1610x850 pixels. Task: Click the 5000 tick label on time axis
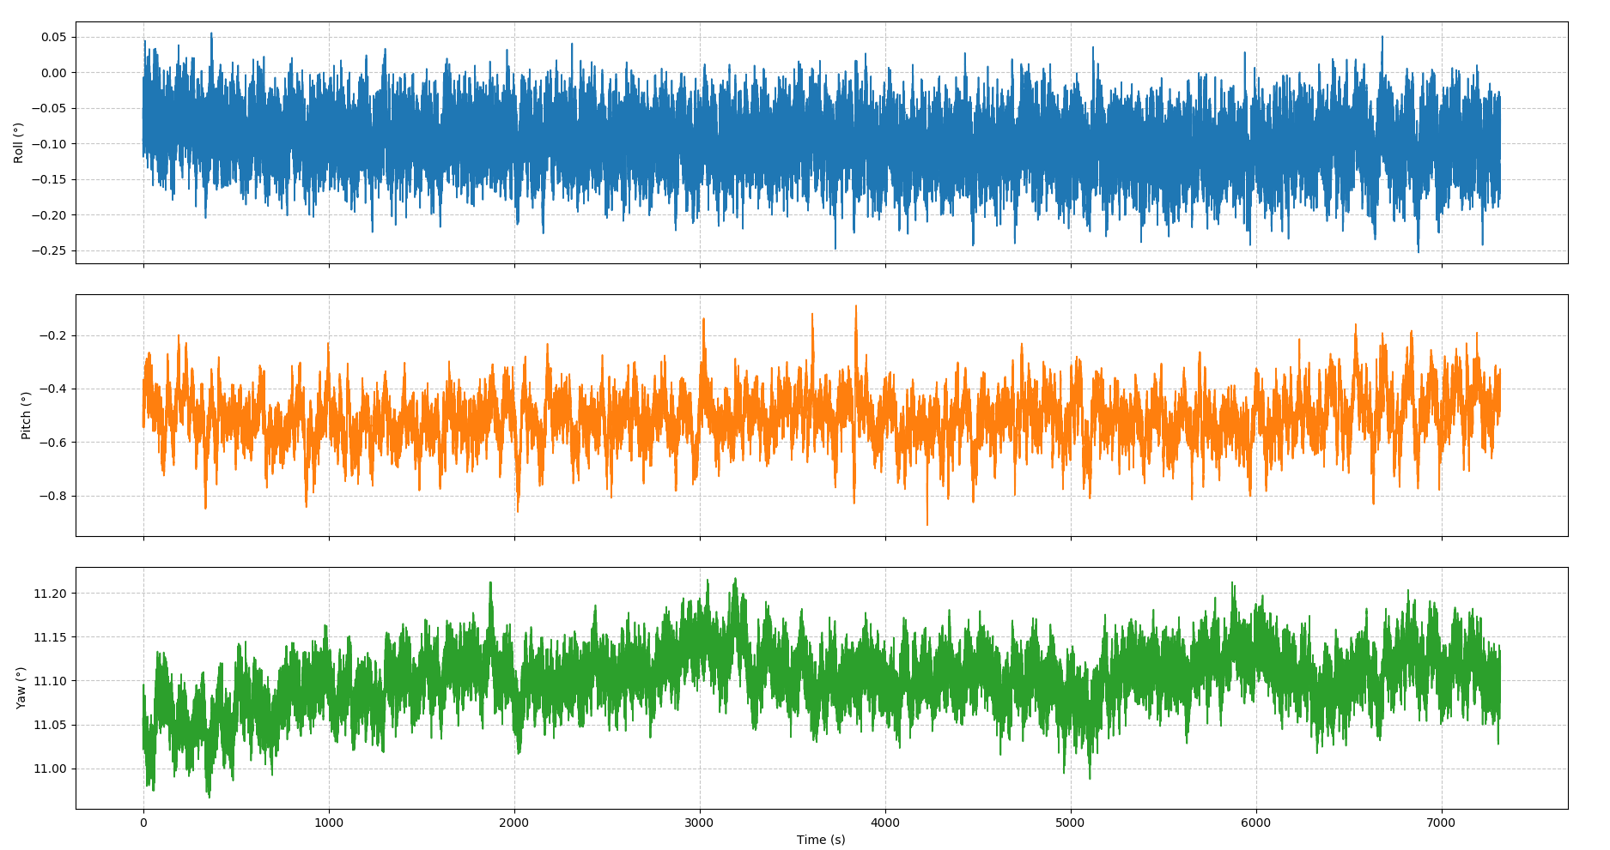click(x=1070, y=823)
